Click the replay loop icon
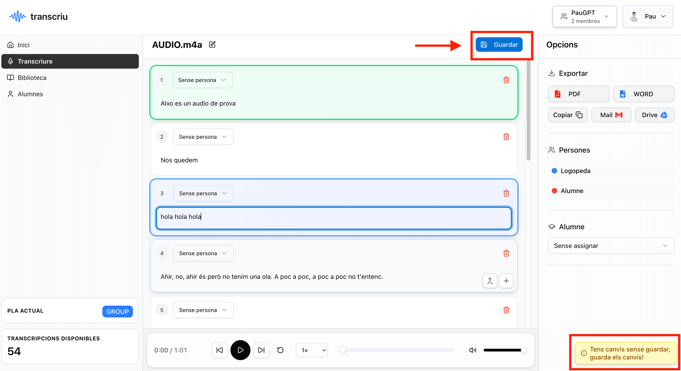The height and width of the screenshot is (371, 681). (280, 350)
